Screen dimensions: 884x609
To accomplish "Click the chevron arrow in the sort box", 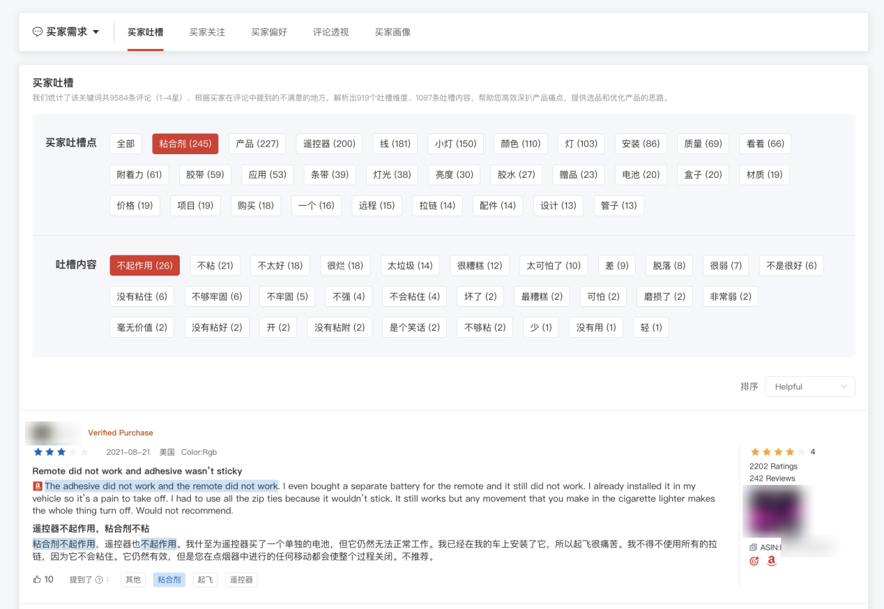I will tap(844, 386).
